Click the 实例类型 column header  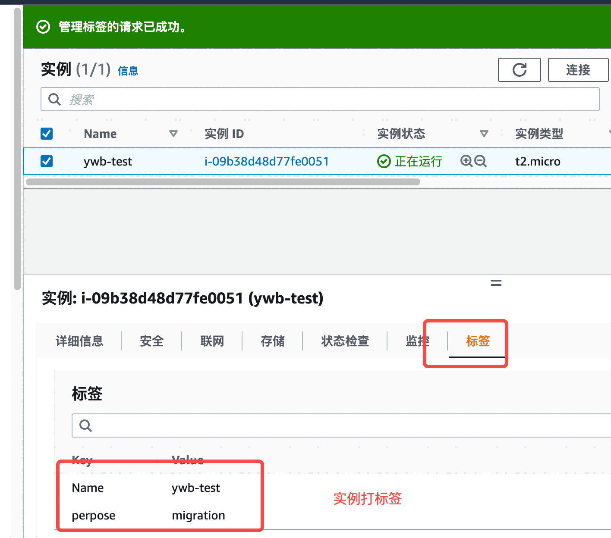(539, 134)
